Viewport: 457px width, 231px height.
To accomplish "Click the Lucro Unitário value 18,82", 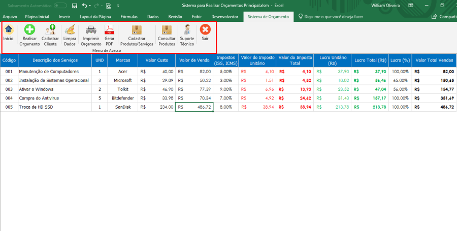I will [x=333, y=80].
